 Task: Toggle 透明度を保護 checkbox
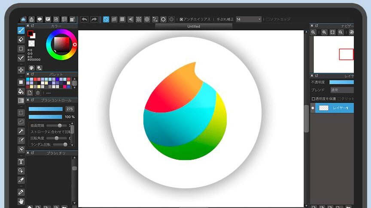coord(313,98)
